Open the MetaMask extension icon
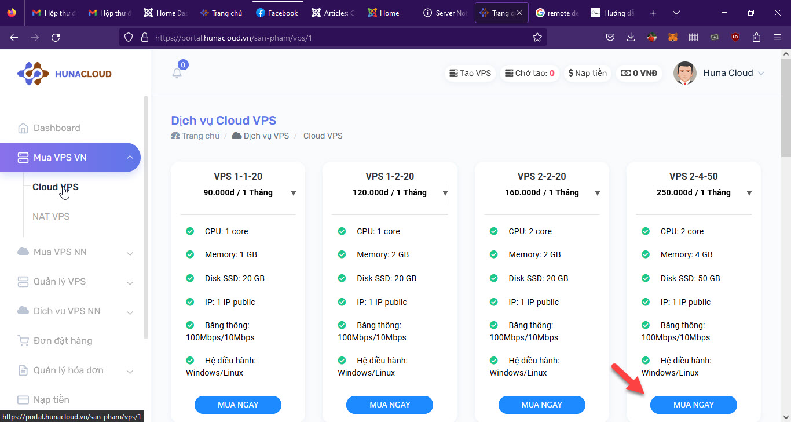 pyautogui.click(x=673, y=37)
